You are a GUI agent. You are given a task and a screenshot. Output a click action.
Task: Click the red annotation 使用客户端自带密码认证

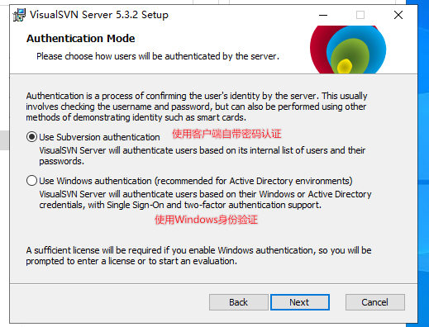tap(226, 134)
